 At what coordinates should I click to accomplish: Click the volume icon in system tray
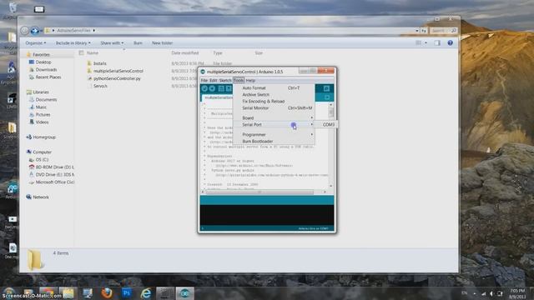point(491,293)
